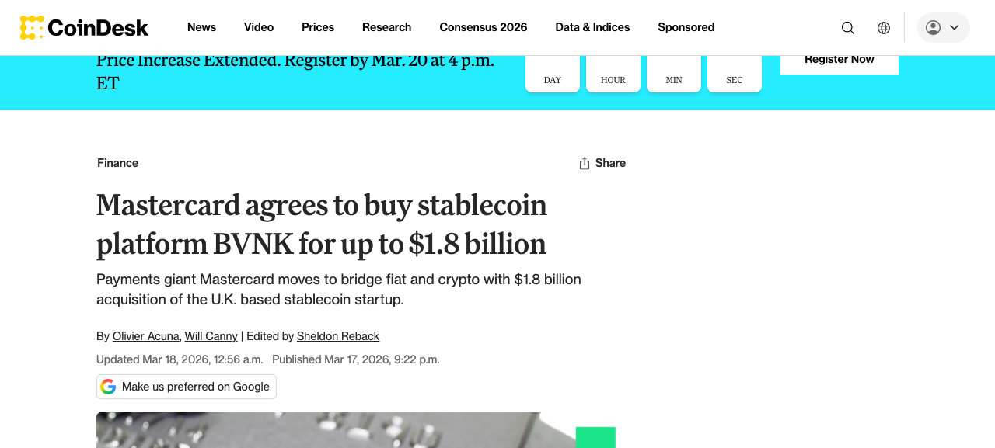
Task: Go to the Prices section
Action: pyautogui.click(x=318, y=27)
